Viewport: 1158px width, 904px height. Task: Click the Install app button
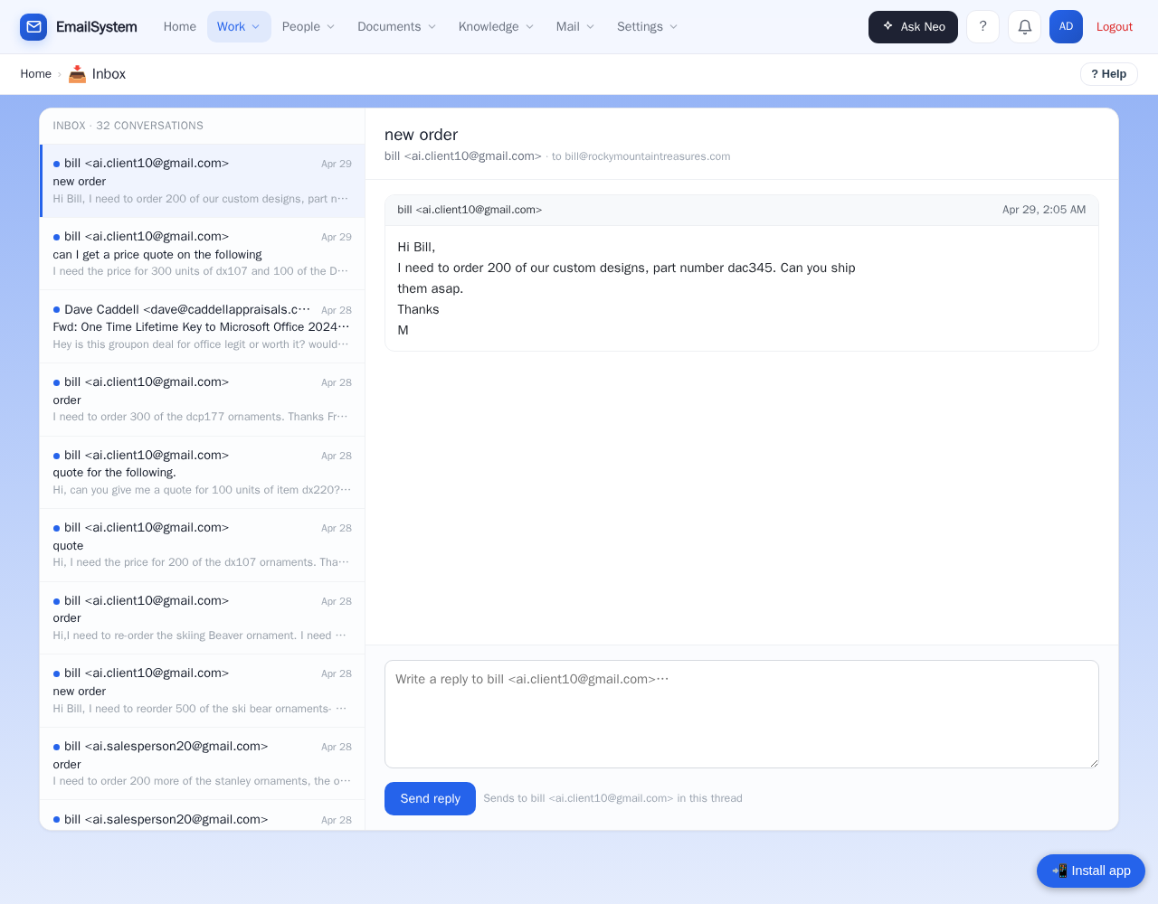pos(1091,871)
